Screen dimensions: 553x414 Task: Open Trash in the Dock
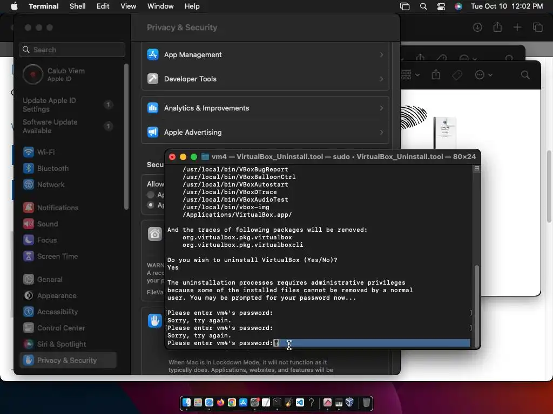[x=367, y=402]
